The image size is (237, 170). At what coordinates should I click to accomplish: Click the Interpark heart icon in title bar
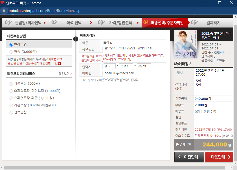click(x=3, y=3)
